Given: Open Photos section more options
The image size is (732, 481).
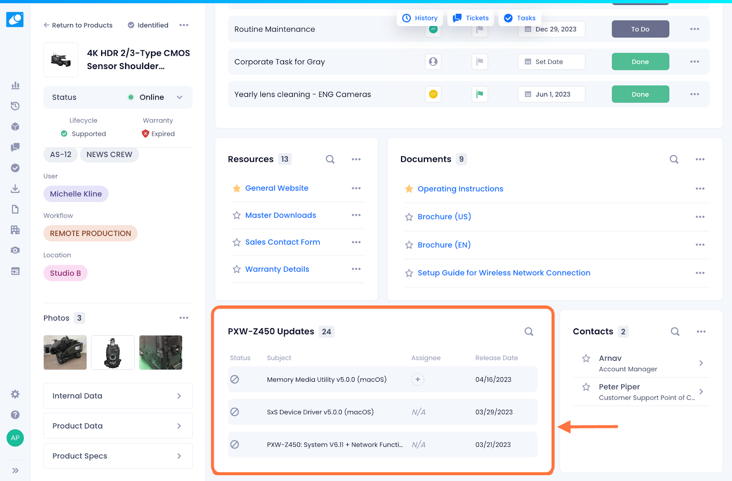Looking at the screenshot, I should point(184,318).
